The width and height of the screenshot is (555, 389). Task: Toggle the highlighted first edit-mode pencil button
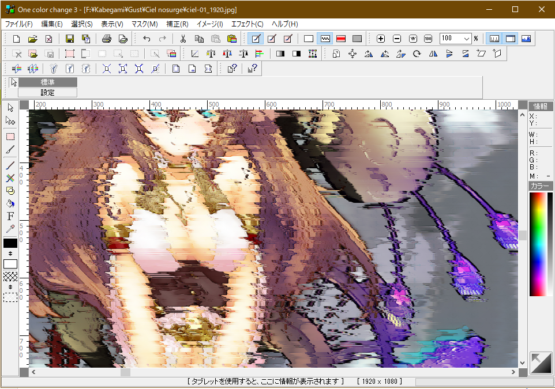point(256,39)
